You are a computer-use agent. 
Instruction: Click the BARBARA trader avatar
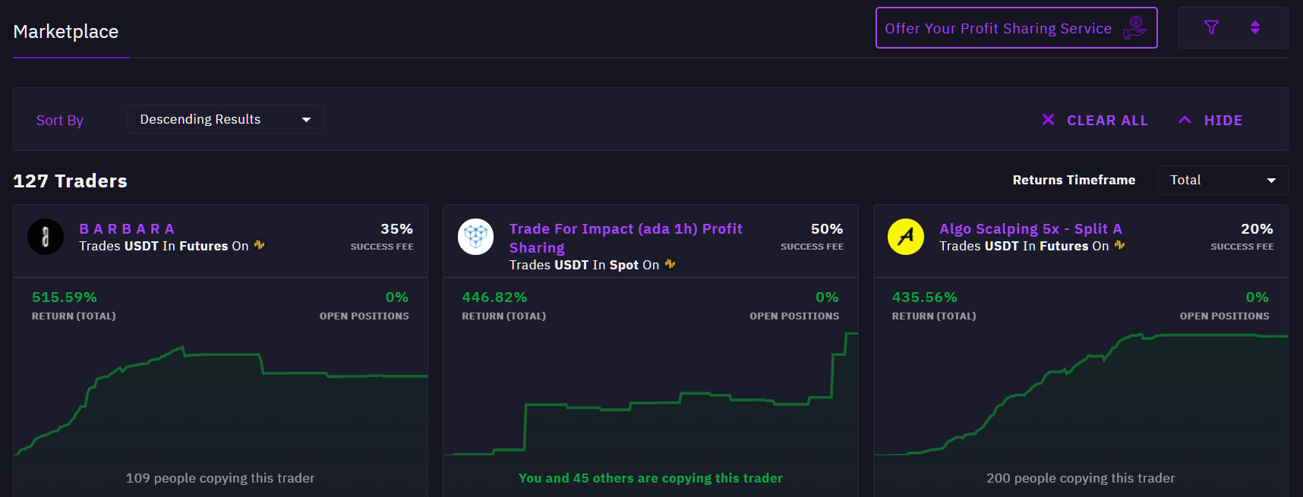click(x=46, y=237)
